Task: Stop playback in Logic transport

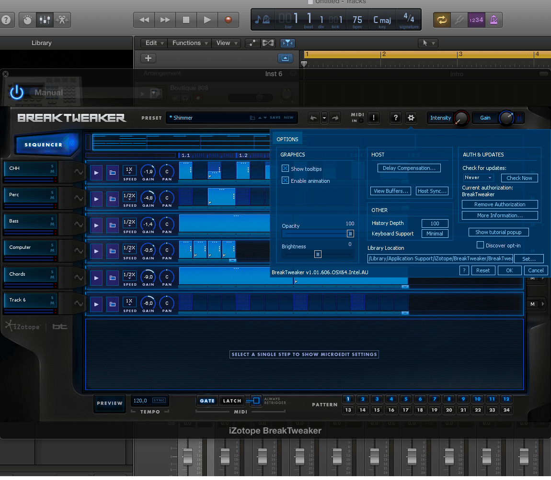Action: [186, 20]
